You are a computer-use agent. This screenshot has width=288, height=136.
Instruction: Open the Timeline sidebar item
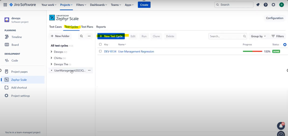(x=17, y=37)
